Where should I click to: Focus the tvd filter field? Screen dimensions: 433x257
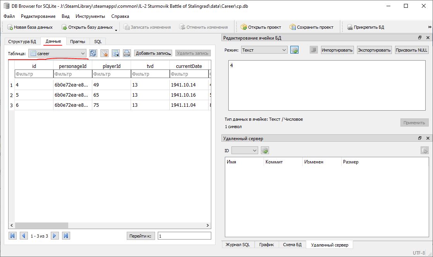coord(150,74)
